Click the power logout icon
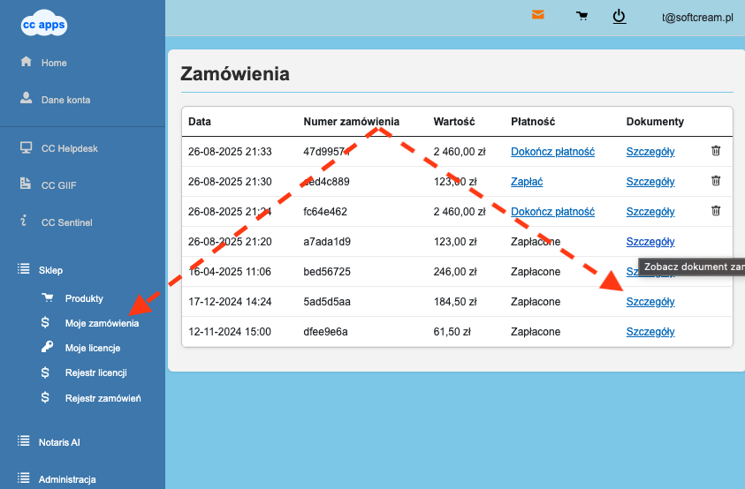Image resolution: width=745 pixels, height=489 pixels. pos(620,16)
